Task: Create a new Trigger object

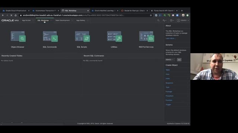Action: 168,105
